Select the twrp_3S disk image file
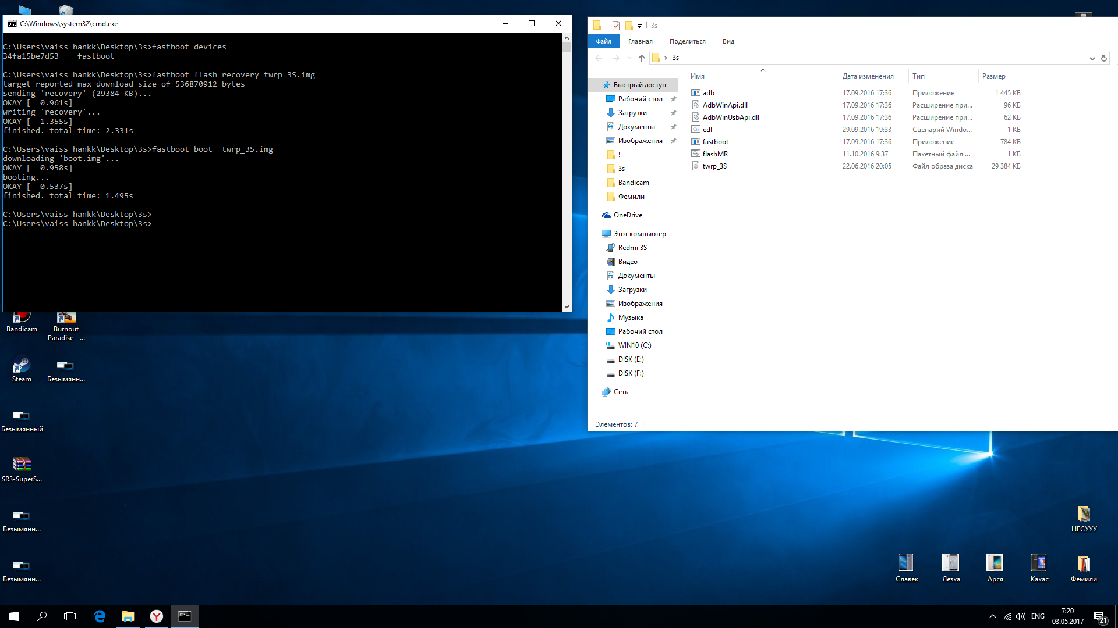The width and height of the screenshot is (1118, 628). [x=714, y=166]
